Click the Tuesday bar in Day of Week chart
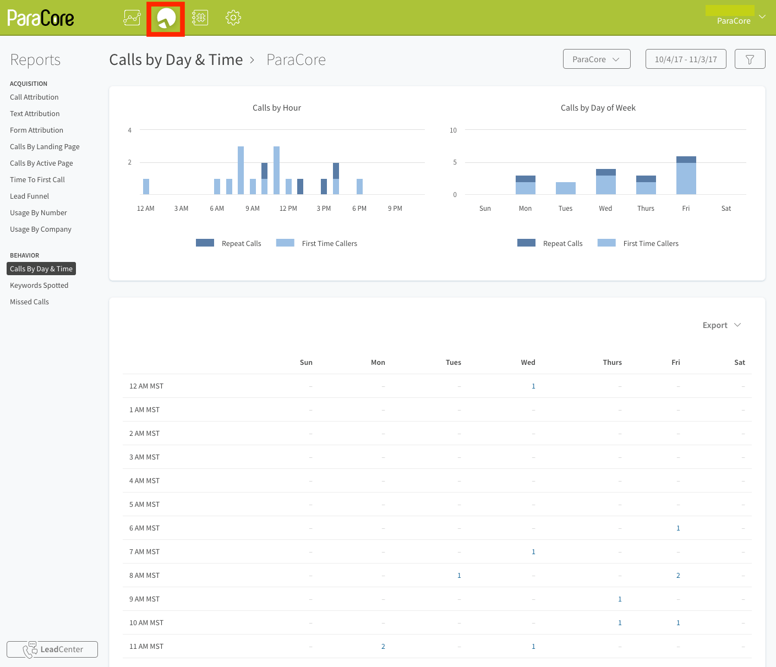The image size is (776, 667). [565, 188]
